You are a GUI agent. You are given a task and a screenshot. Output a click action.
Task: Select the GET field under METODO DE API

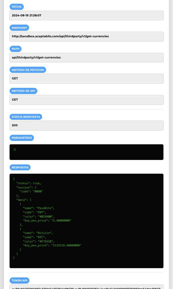pos(86,100)
